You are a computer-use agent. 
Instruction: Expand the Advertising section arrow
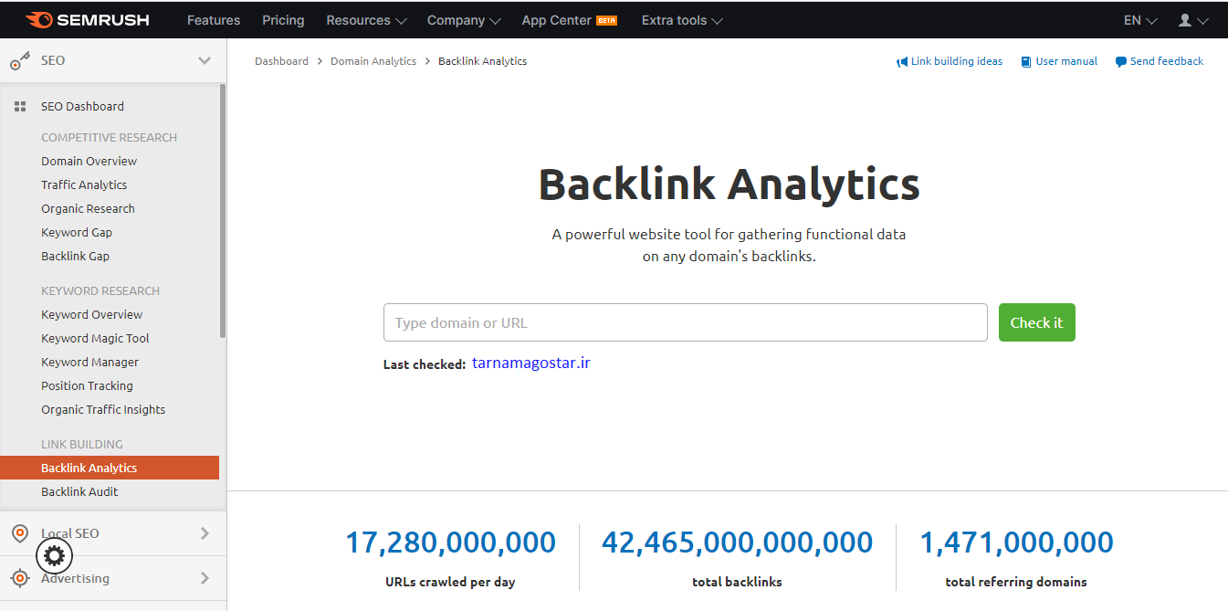coord(205,578)
